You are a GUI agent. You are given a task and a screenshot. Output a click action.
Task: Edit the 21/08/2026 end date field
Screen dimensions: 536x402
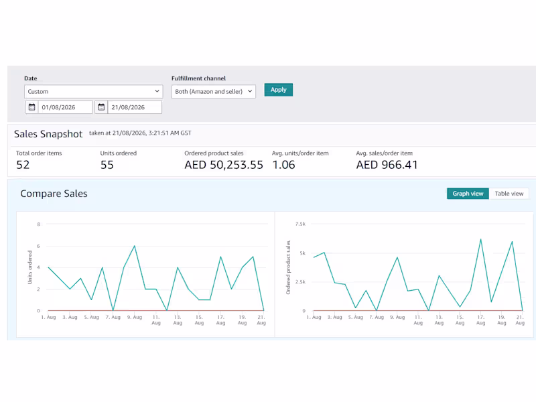point(135,107)
